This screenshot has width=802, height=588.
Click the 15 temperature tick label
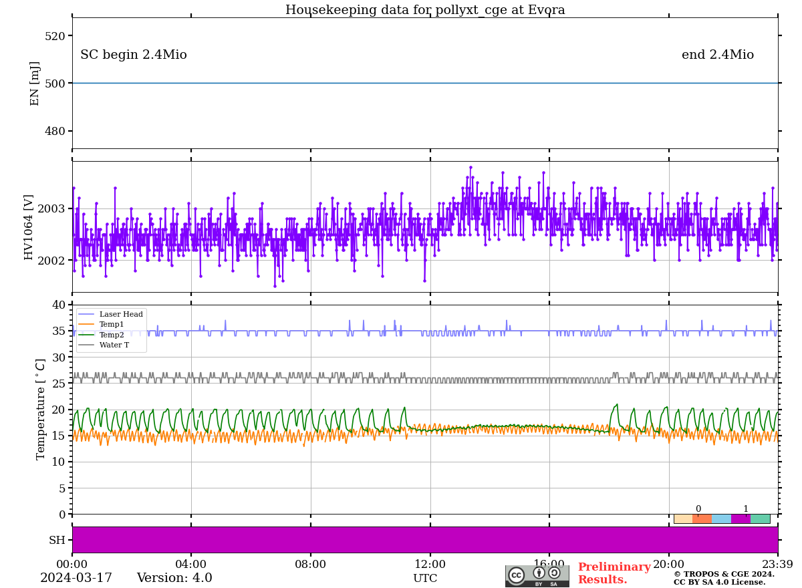[59, 436]
